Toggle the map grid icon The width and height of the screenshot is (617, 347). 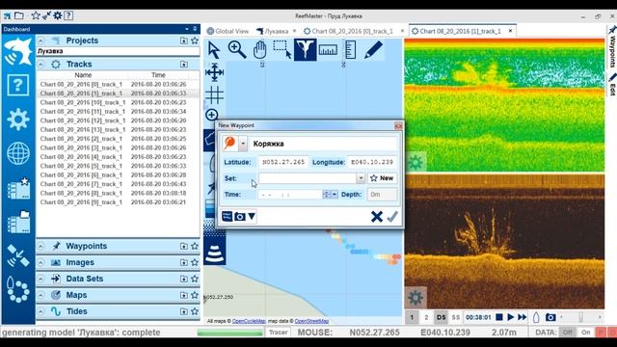214,94
